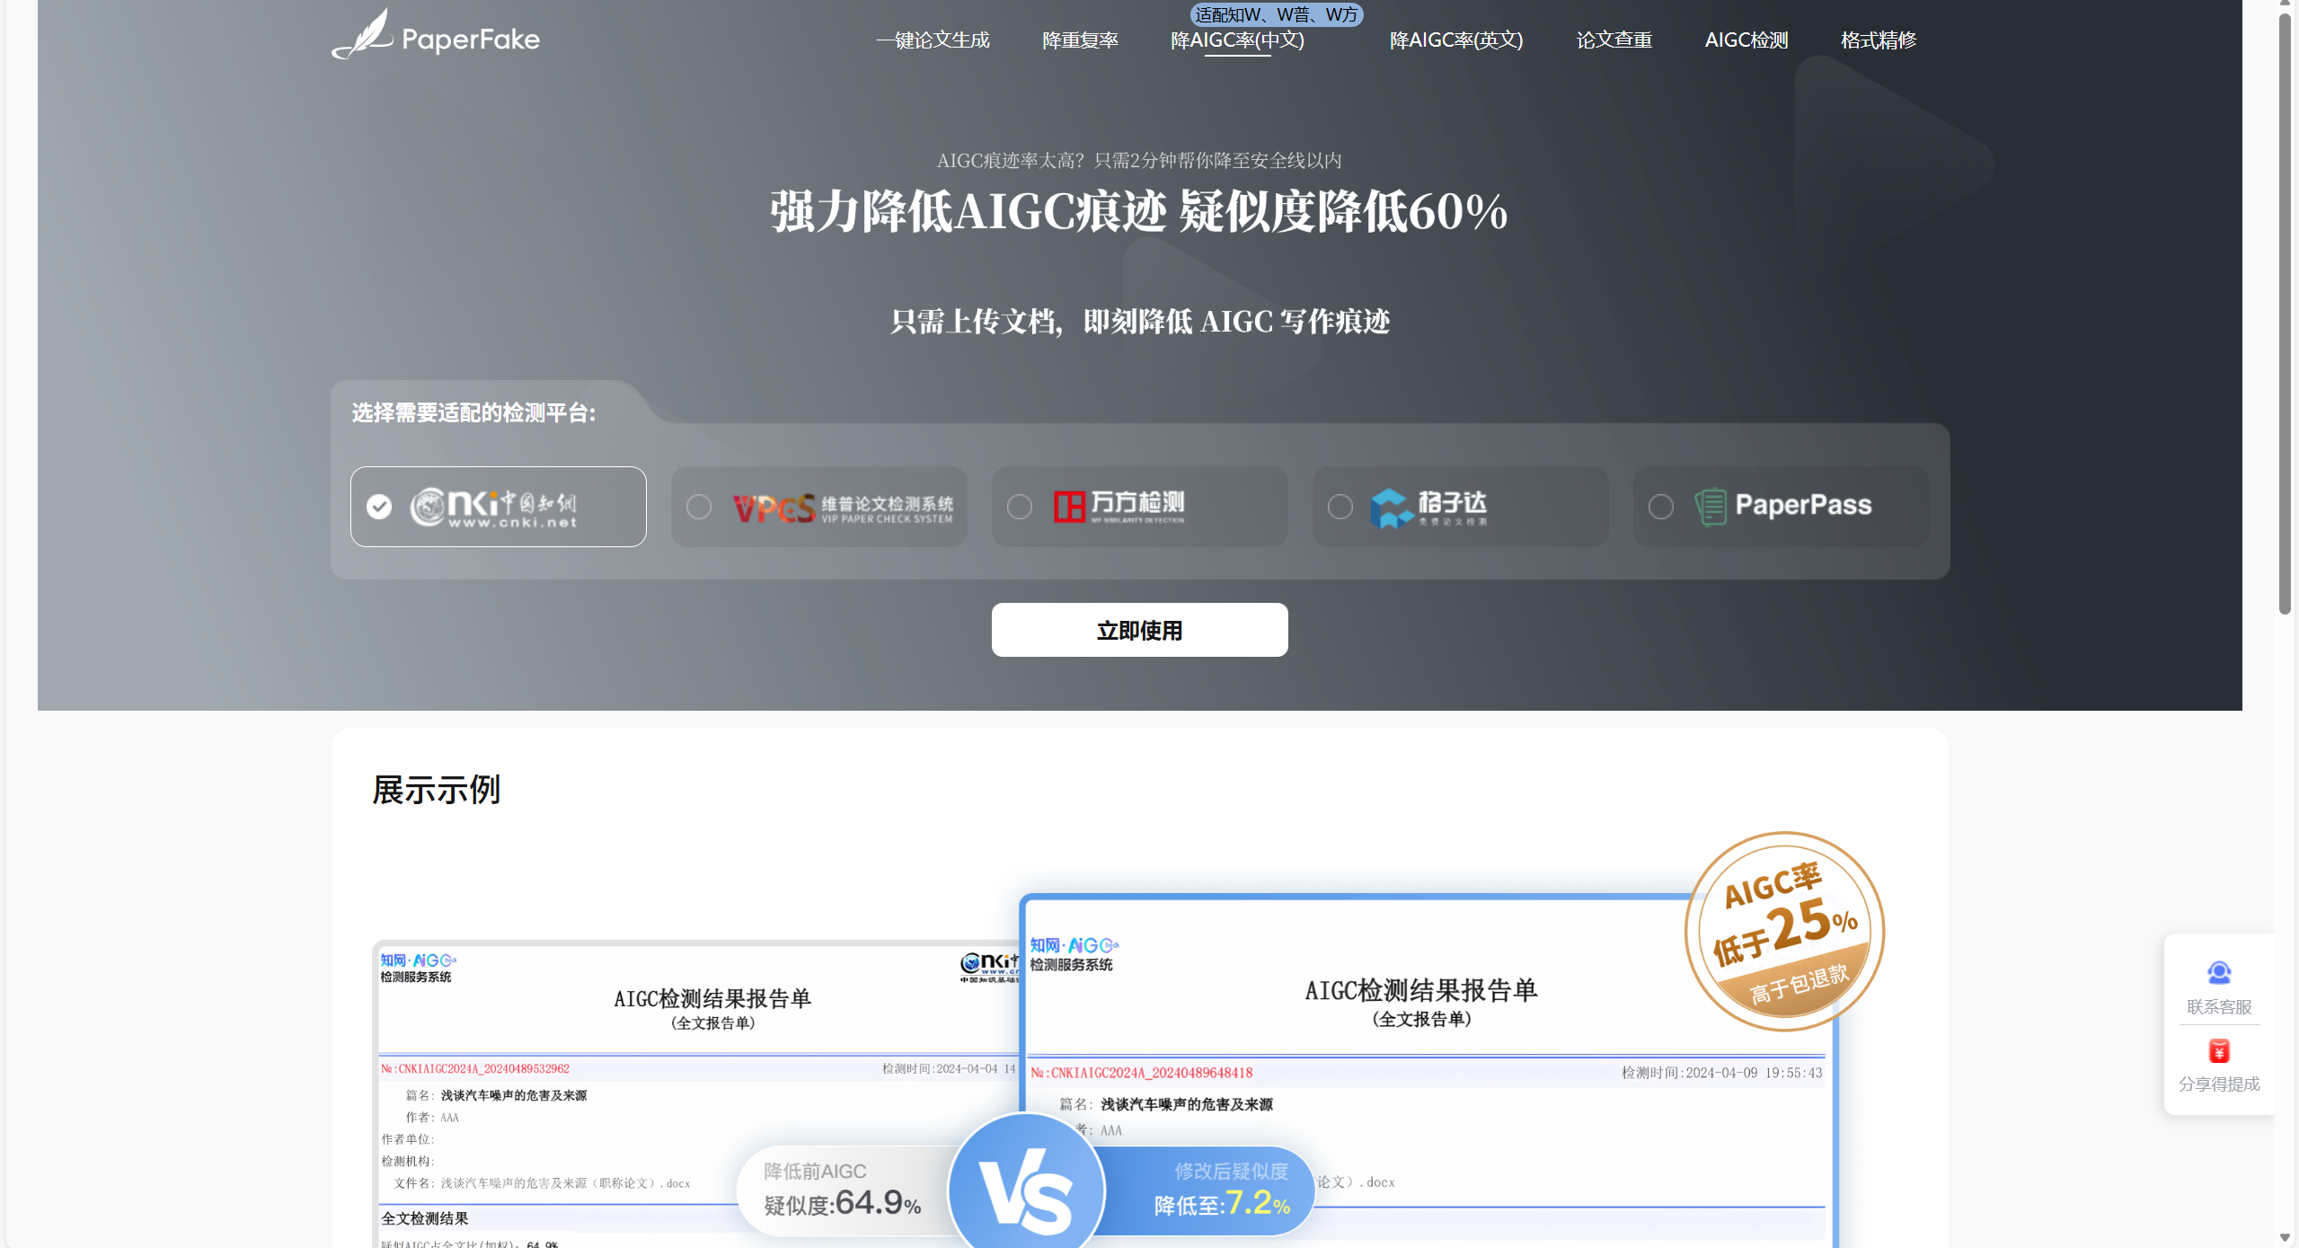The image size is (2299, 1248).
Task: Open the 格式精修 nav link
Action: [x=1878, y=40]
